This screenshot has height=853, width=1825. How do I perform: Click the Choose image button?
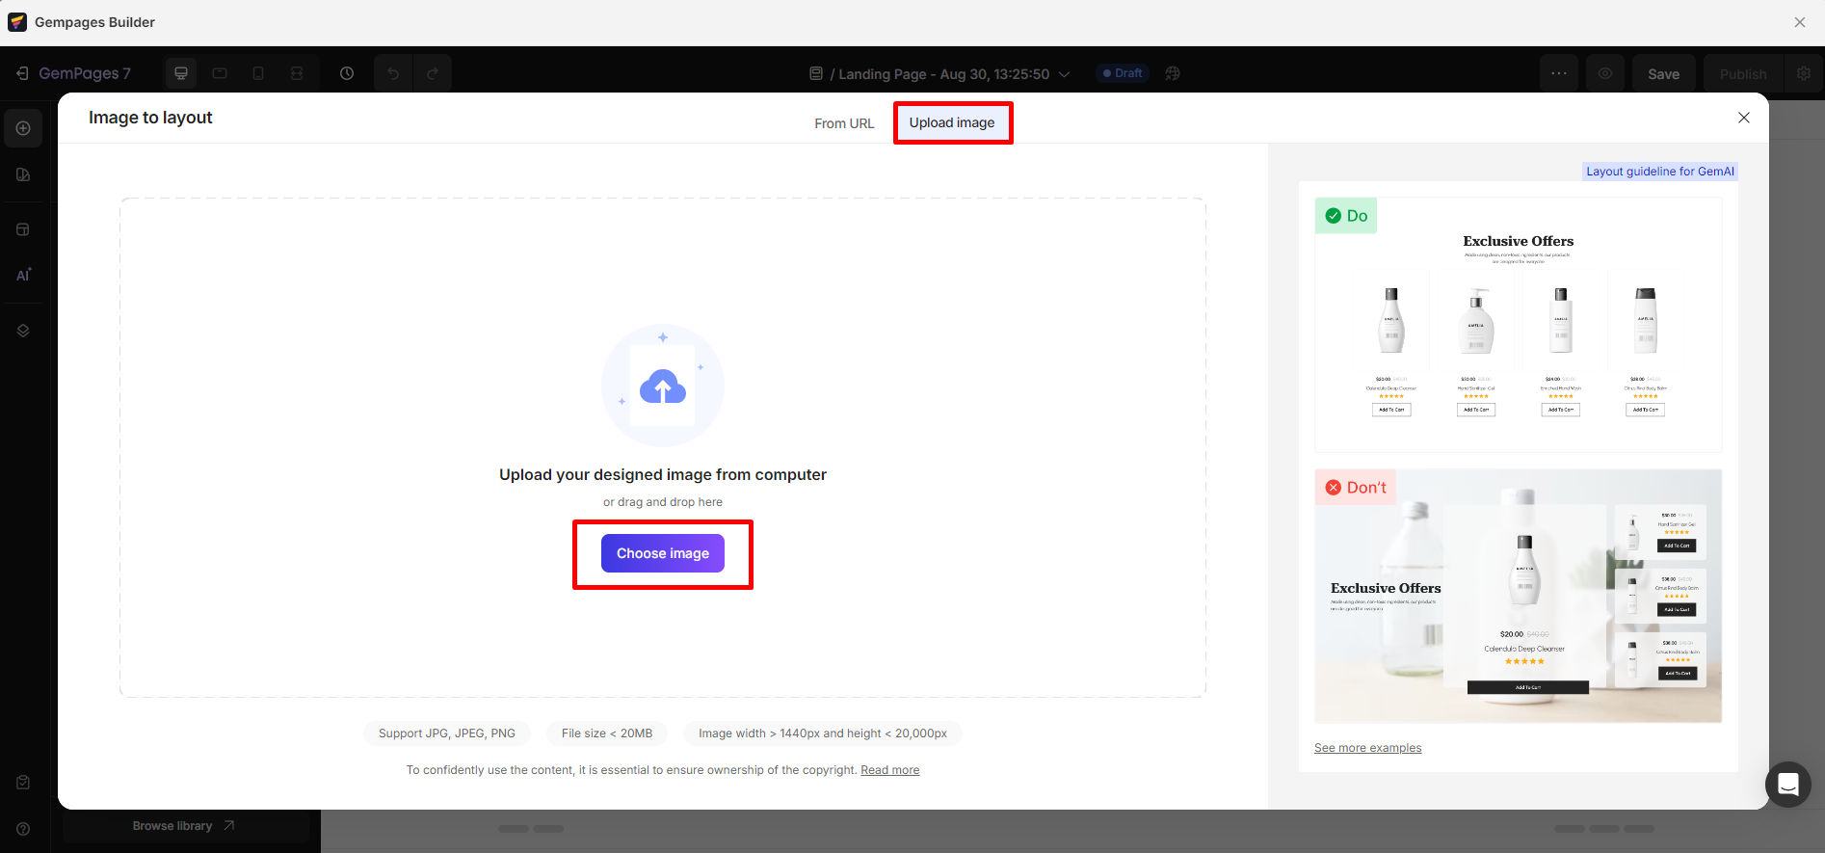[x=662, y=553]
